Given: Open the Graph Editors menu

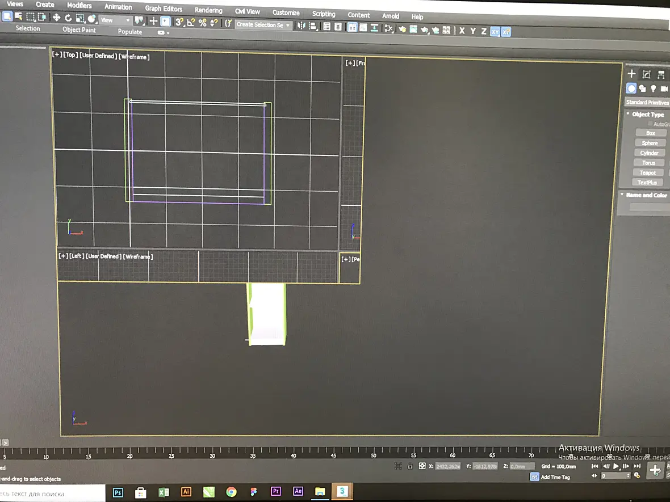Looking at the screenshot, I should pyautogui.click(x=164, y=9).
